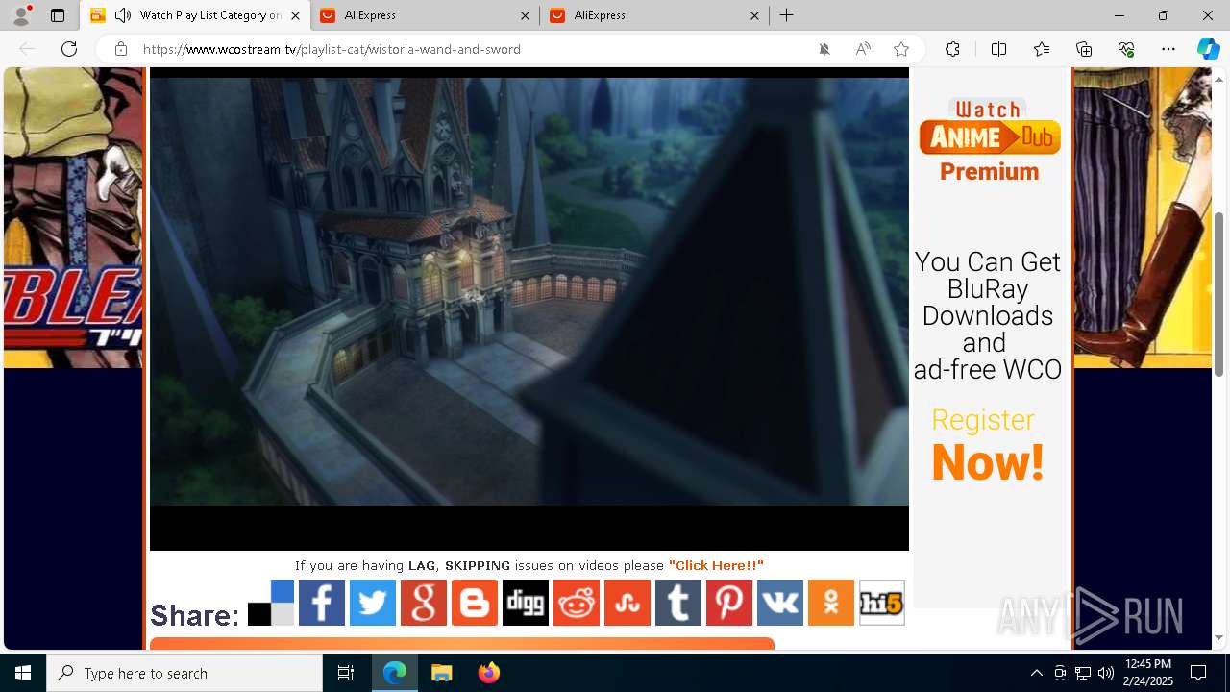Open the browser profile icon
Viewport: 1230px width, 692px height.
pyautogui.click(x=21, y=15)
